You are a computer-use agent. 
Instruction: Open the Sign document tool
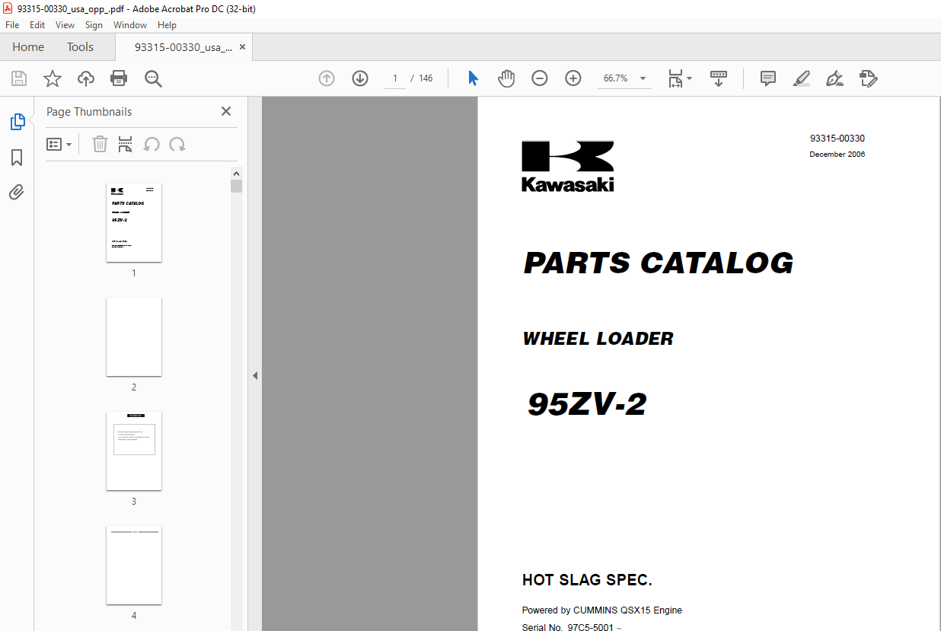pyautogui.click(x=834, y=78)
